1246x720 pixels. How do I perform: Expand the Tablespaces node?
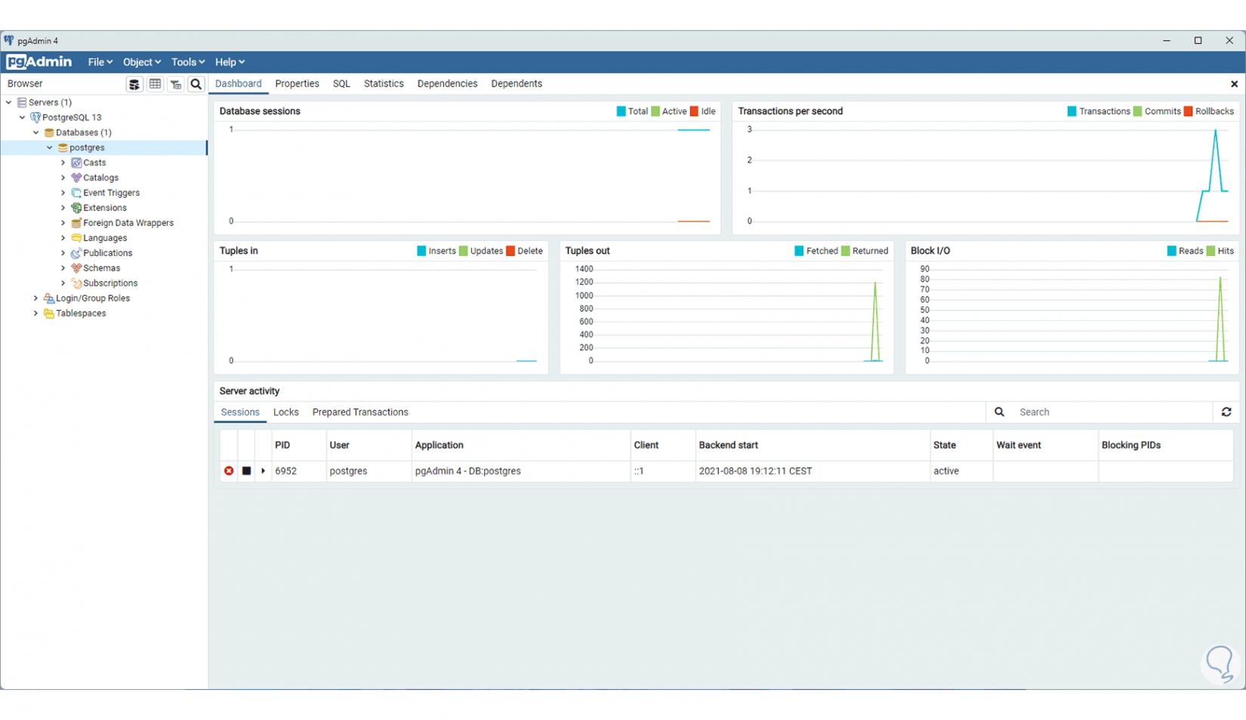36,313
